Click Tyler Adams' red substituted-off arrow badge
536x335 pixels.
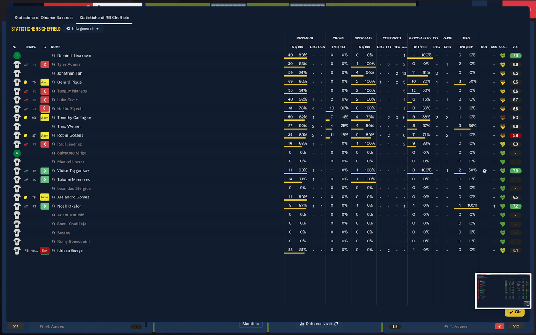[x=45, y=64]
